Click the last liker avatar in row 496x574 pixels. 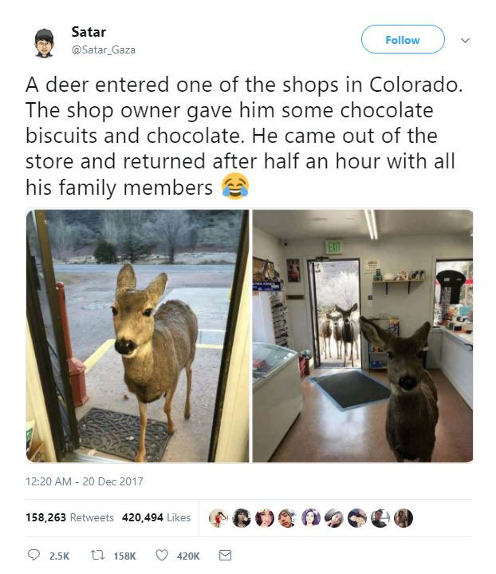click(403, 518)
